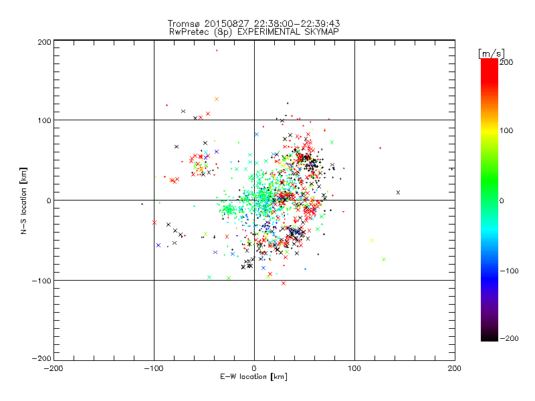Click the lone yellow X marker on the right
Image resolution: width=535 pixels, height=401 pixels.
click(x=372, y=241)
